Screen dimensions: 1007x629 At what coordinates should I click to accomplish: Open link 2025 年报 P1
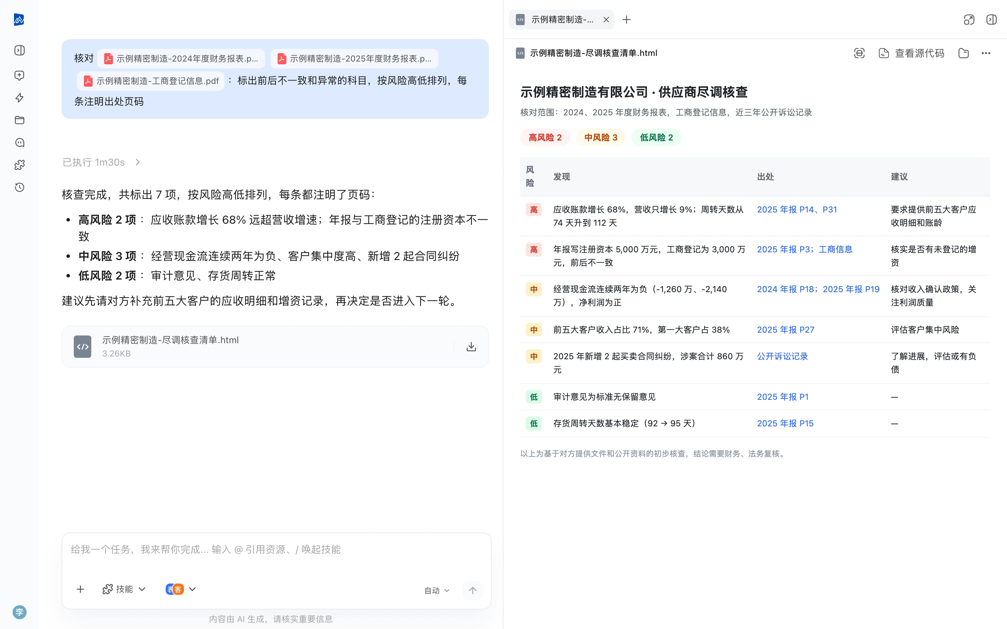(783, 397)
